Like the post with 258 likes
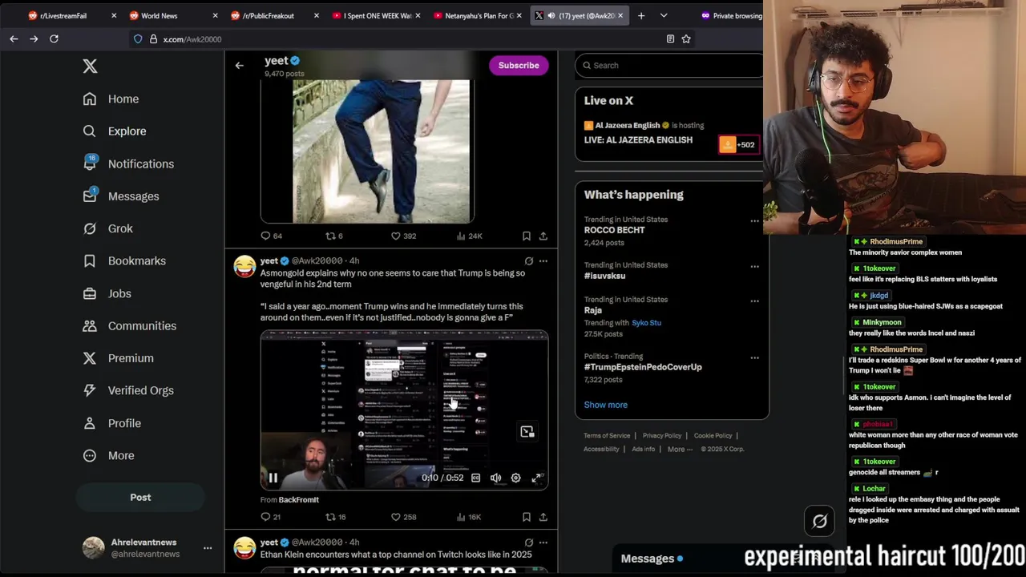The image size is (1026, 577). (395, 517)
